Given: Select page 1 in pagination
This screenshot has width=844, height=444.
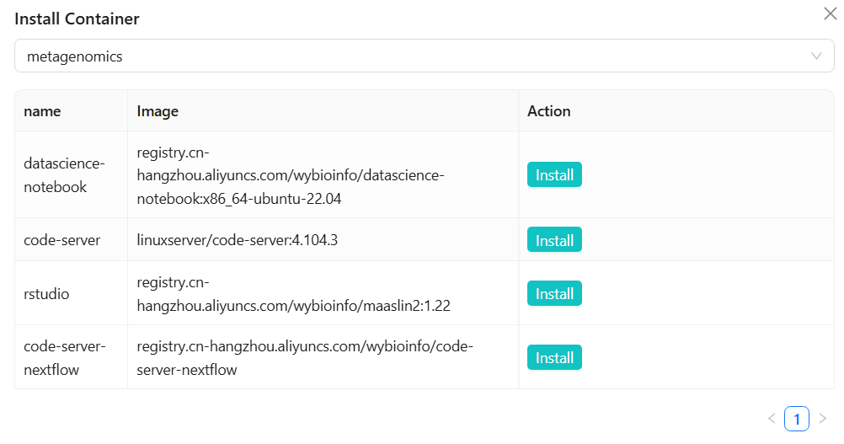Looking at the screenshot, I should tap(796, 419).
